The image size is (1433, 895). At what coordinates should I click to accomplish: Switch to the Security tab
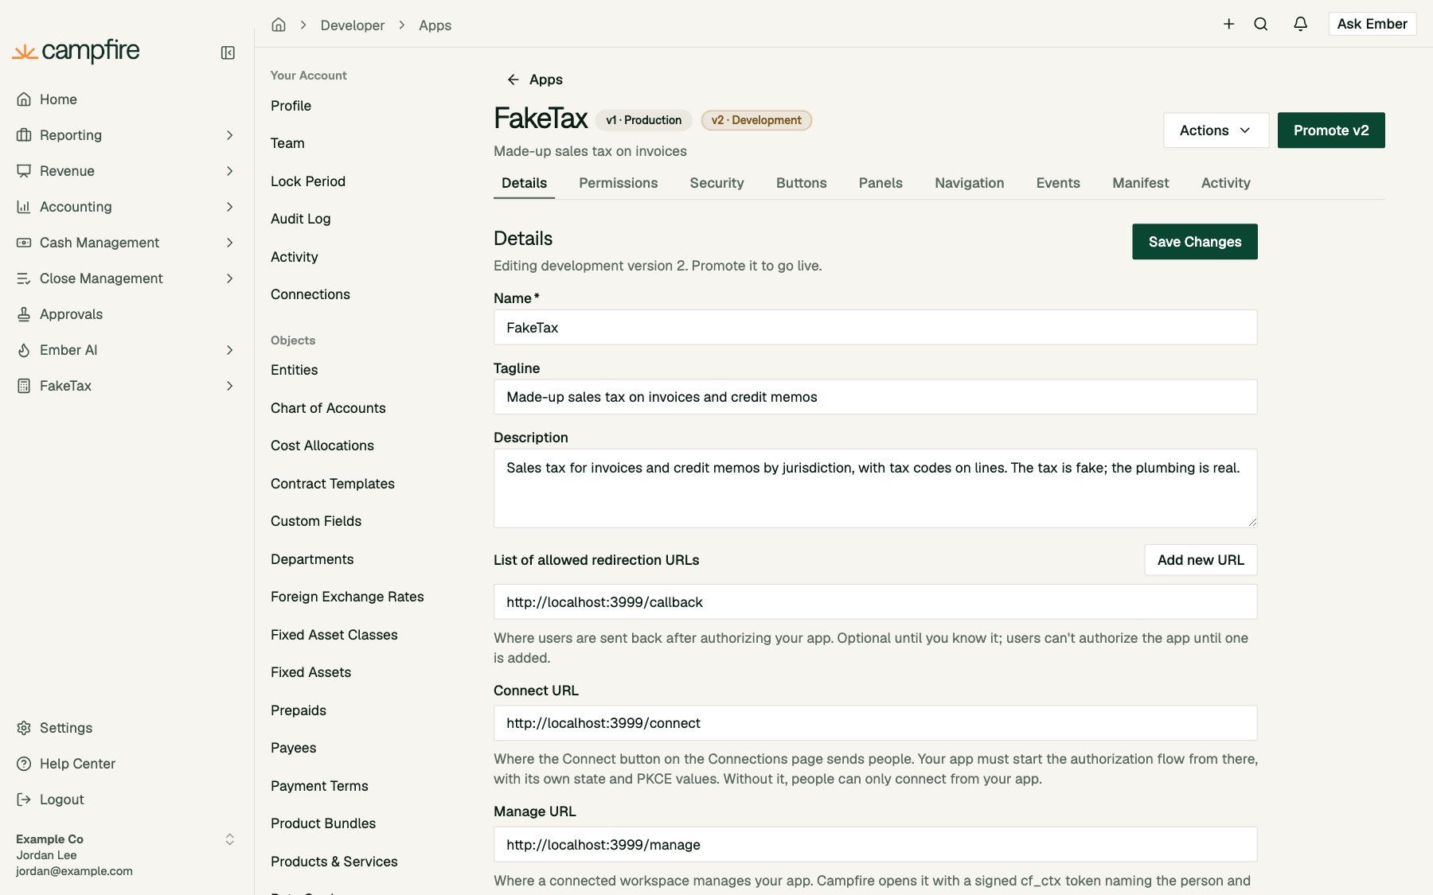tap(716, 183)
